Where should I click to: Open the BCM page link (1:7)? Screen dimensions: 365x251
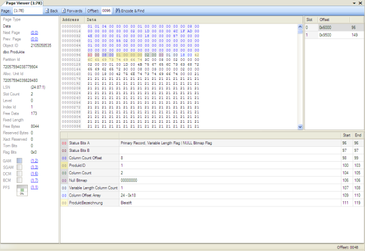point(35,180)
